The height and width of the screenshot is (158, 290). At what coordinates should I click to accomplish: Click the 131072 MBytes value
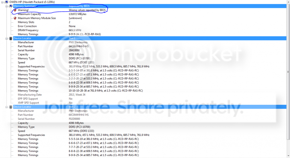(78, 14)
